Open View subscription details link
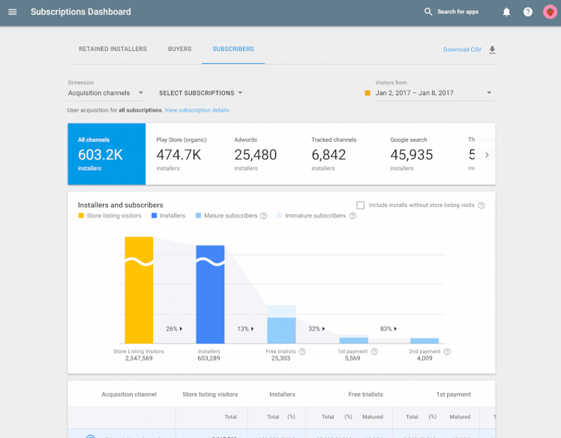Viewport: 561px width, 438px height. 196,110
